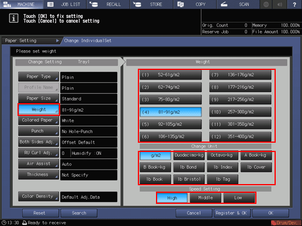This screenshot has width=302, height=226.
Task: Cancel the weight setting
Action: (x=194, y=213)
